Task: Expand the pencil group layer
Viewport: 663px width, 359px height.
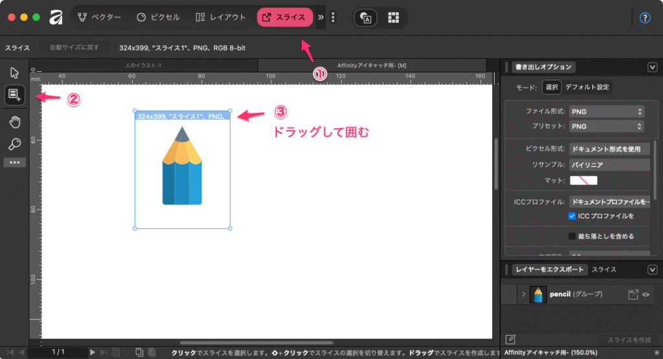Action: click(523, 294)
